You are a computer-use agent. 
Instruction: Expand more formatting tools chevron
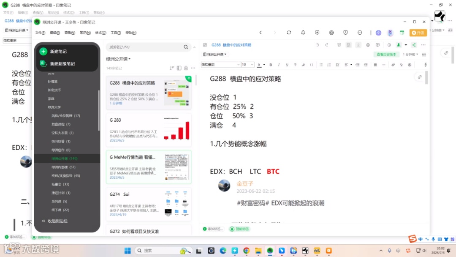(426, 65)
